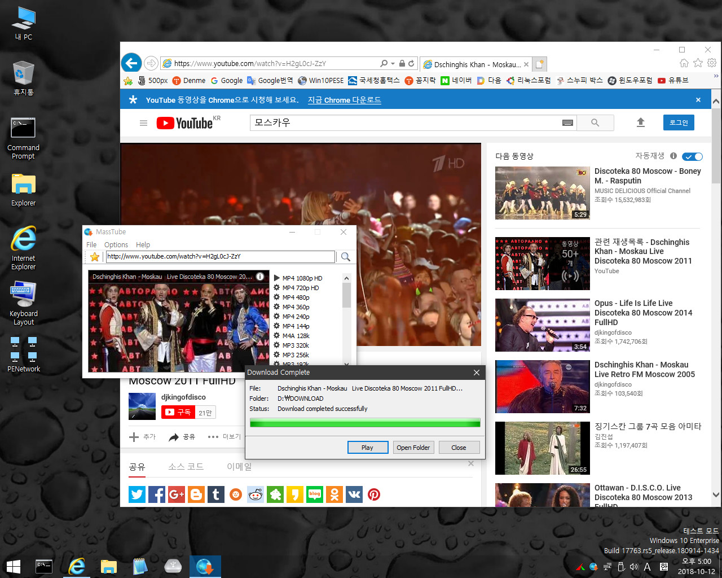Click the Chrome download link in banner

click(345, 100)
